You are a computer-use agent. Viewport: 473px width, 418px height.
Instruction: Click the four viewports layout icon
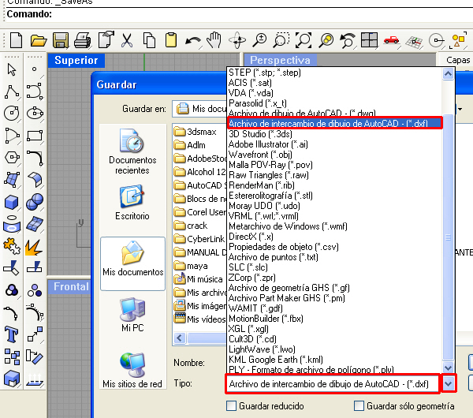(369, 40)
